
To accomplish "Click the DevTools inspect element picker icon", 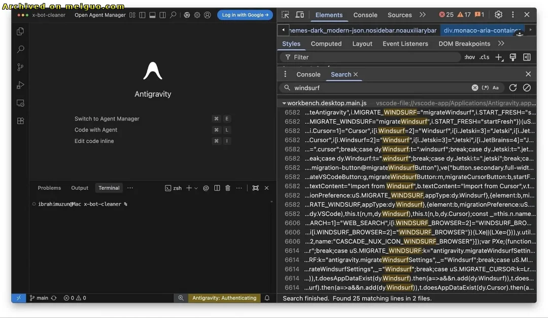I will [x=285, y=15].
